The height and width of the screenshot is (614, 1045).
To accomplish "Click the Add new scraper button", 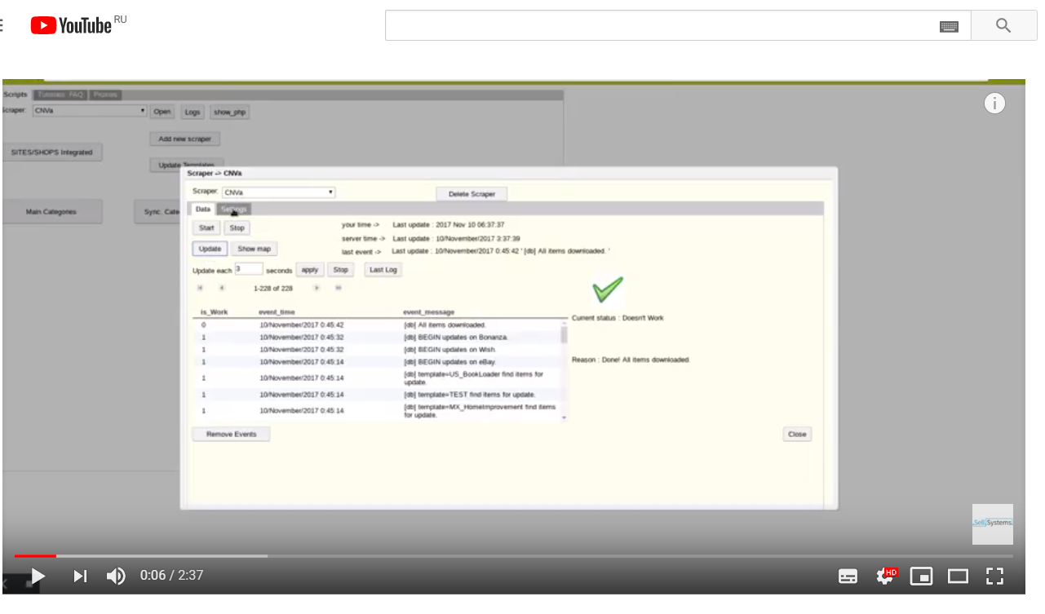I will (x=184, y=139).
